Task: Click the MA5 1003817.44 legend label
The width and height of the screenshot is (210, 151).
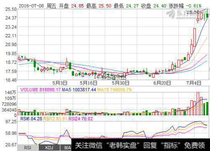Action: click(79, 90)
